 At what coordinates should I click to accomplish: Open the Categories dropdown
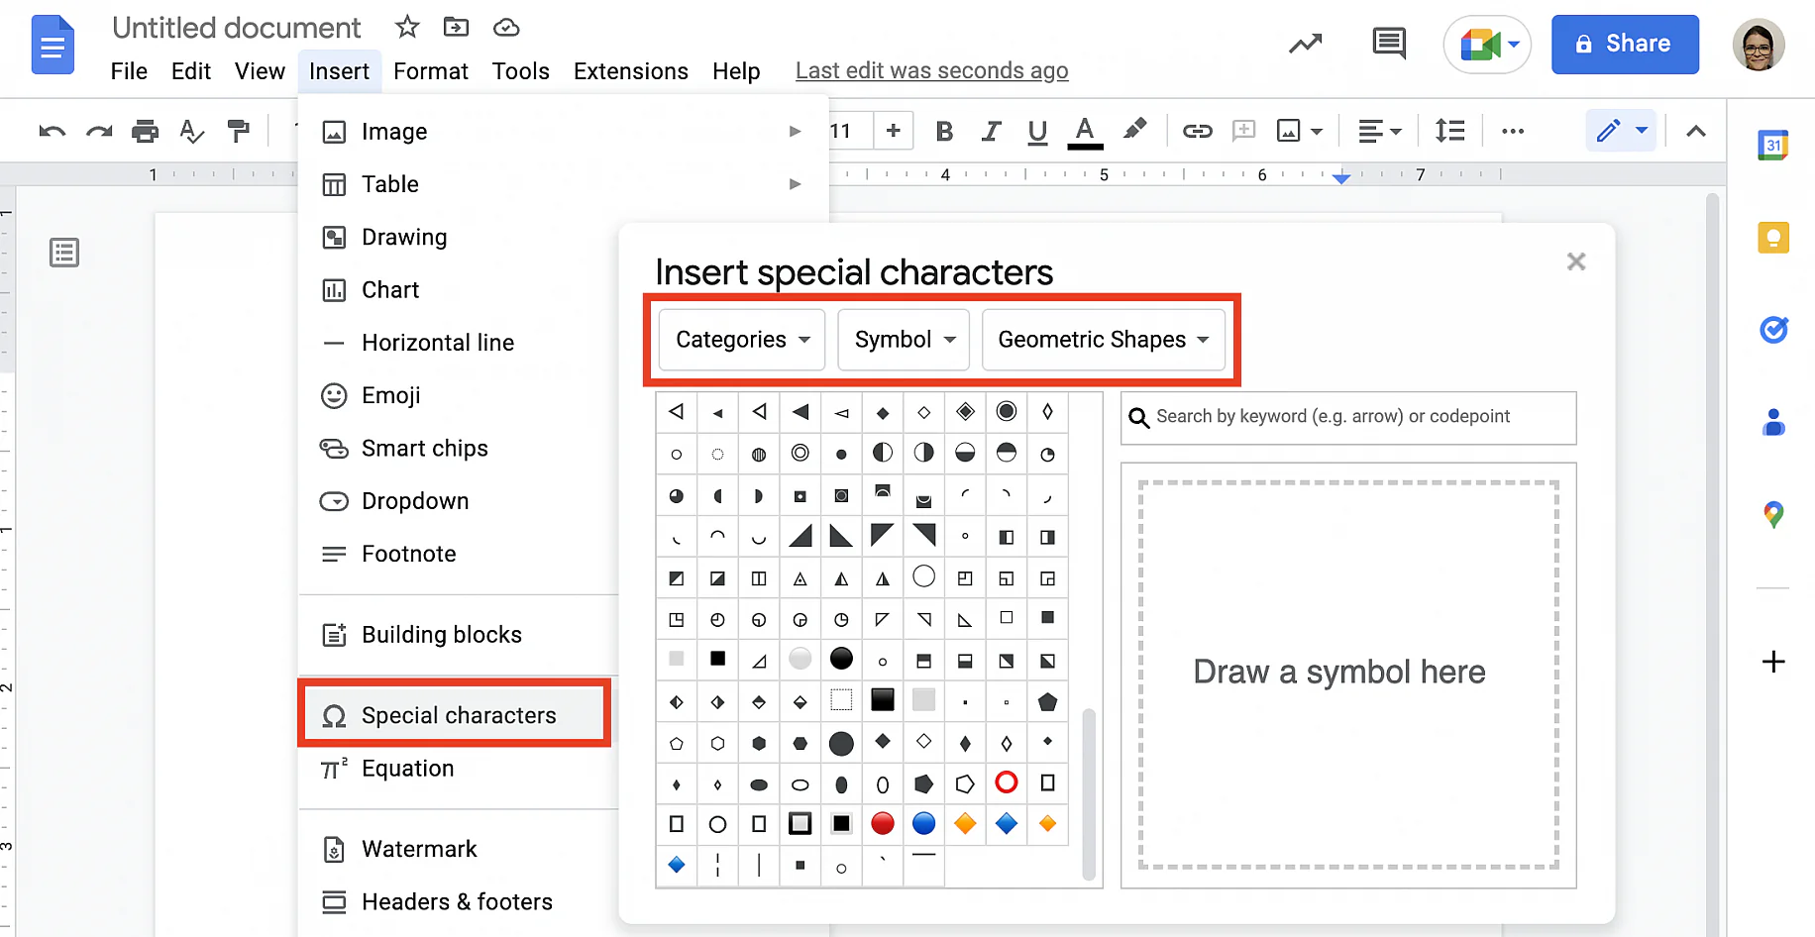coord(742,340)
